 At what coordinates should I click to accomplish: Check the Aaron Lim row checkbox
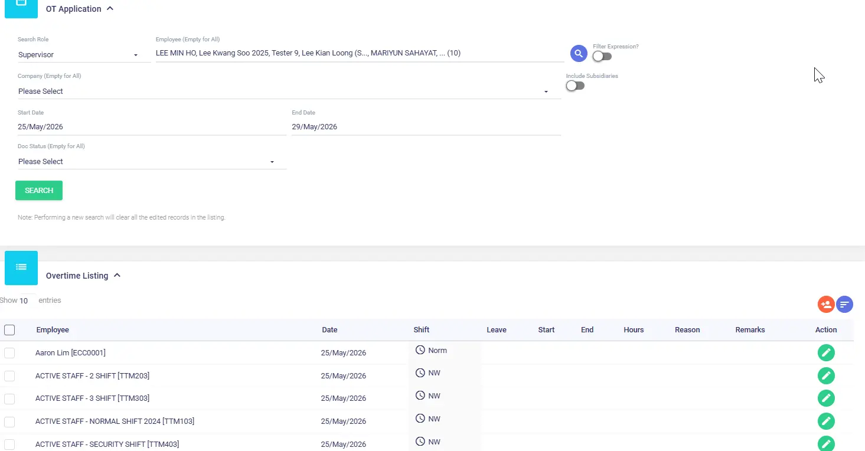(x=9, y=353)
